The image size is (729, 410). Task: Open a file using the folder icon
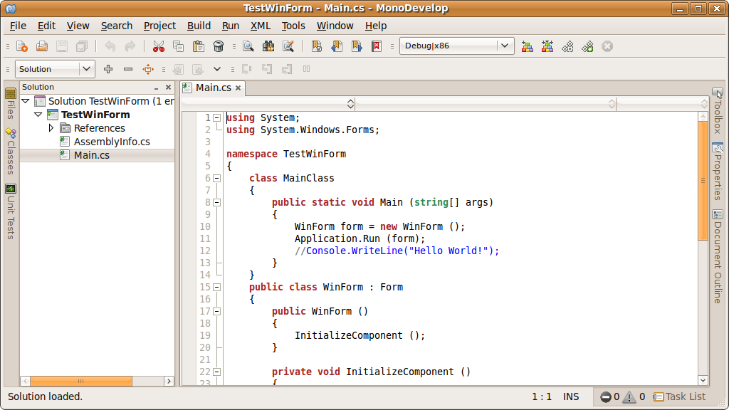[x=42, y=46]
